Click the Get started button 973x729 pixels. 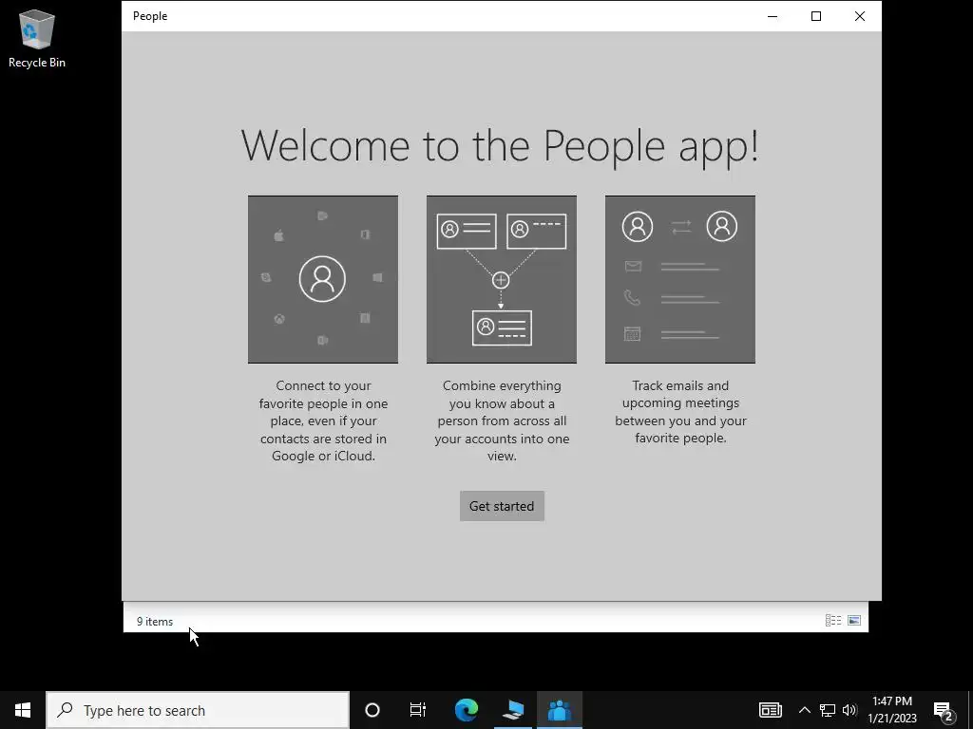point(502,506)
